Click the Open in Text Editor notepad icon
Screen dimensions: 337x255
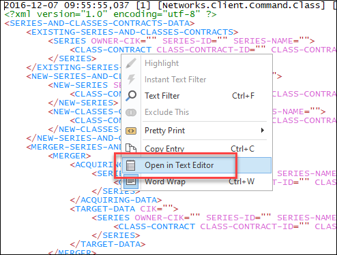(130, 165)
